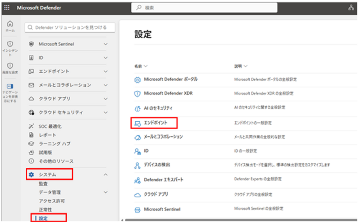Click the ID settings row icon
This screenshot has height=223, width=359.
(x=137, y=151)
